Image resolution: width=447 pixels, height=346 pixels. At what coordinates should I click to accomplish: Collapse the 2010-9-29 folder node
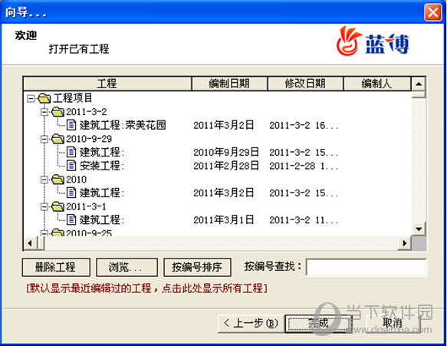pyautogui.click(x=44, y=139)
